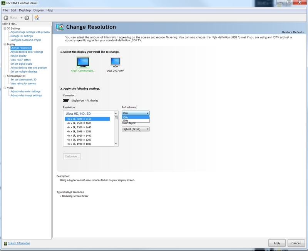Collapse the Display tree node

coord(5,44)
